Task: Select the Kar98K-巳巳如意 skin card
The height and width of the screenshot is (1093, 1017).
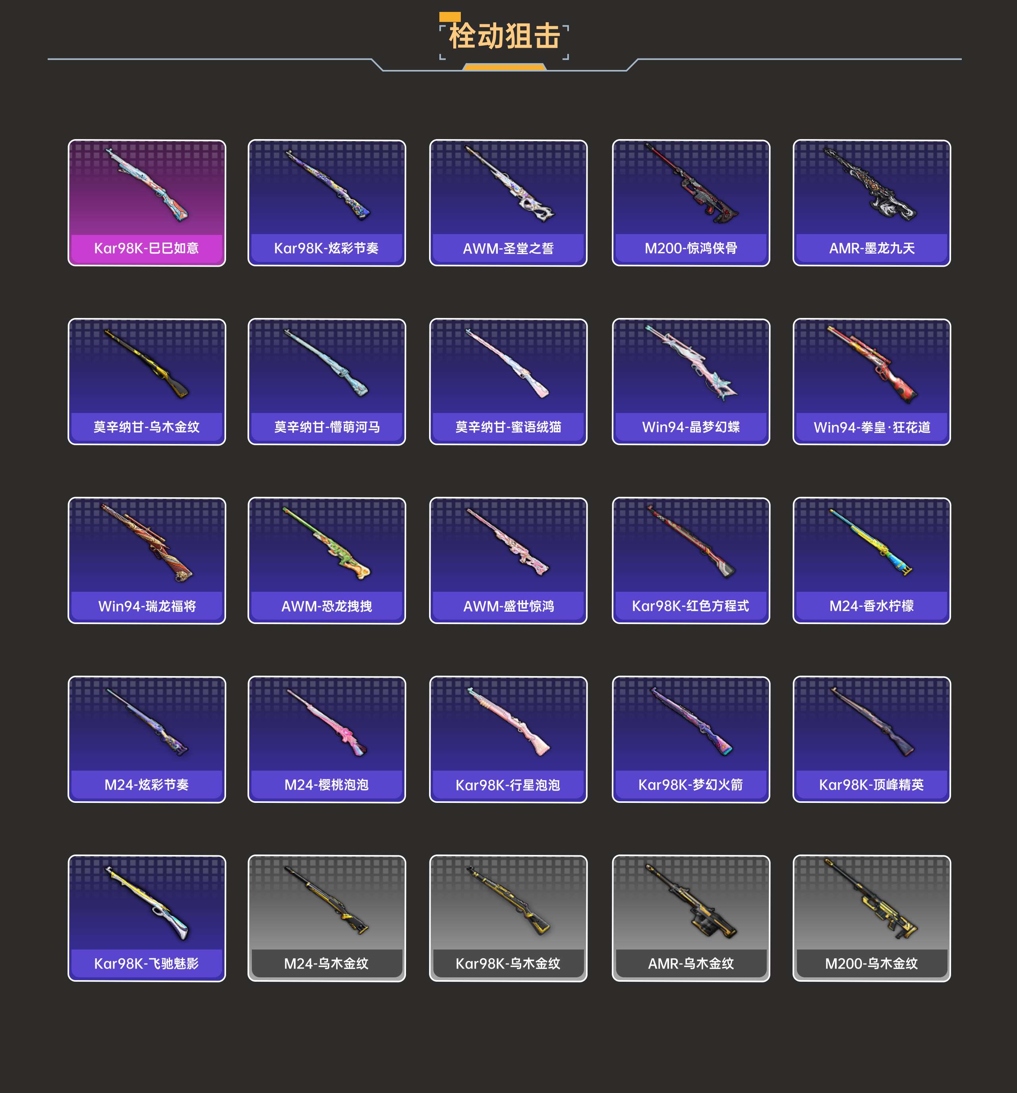Action: (147, 203)
